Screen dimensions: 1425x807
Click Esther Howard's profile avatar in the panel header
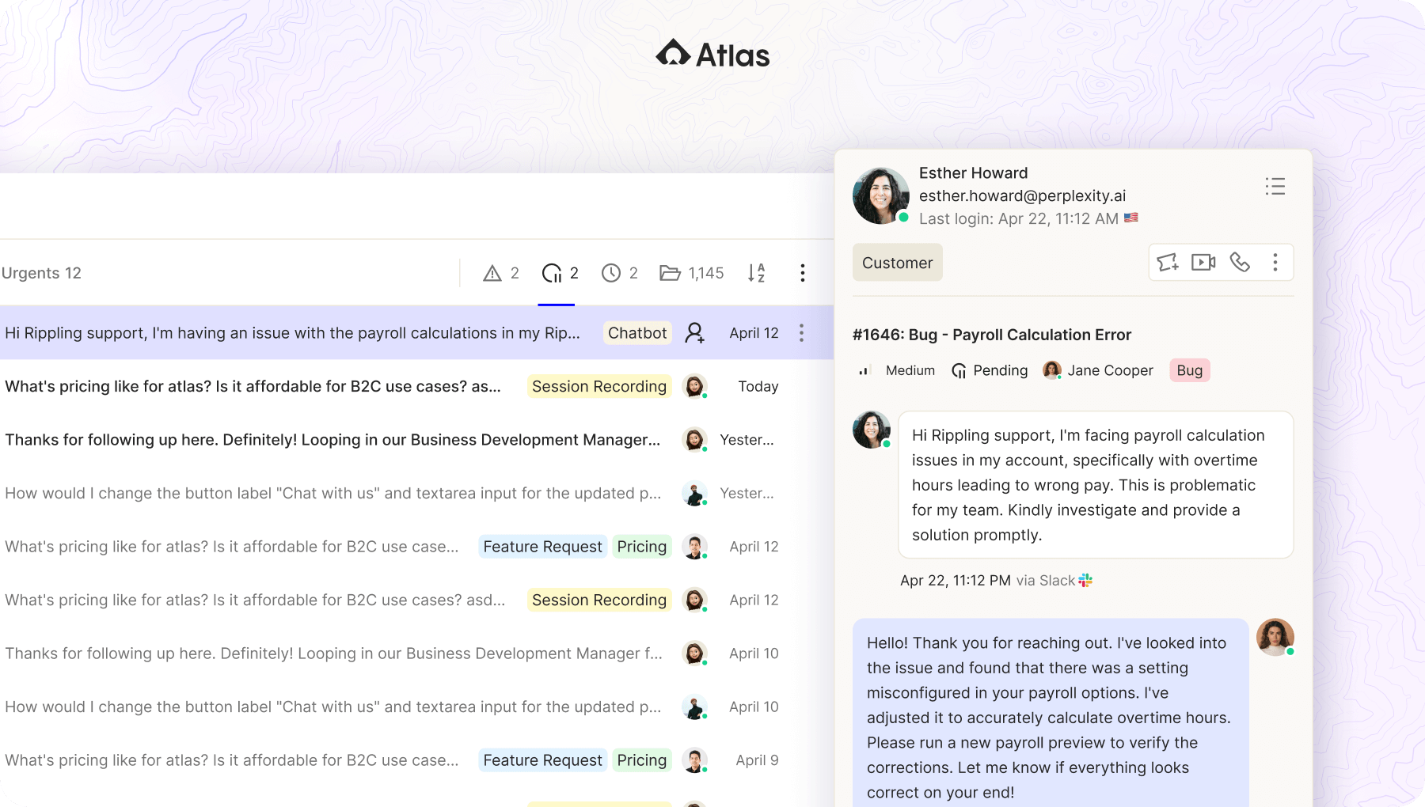(880, 195)
